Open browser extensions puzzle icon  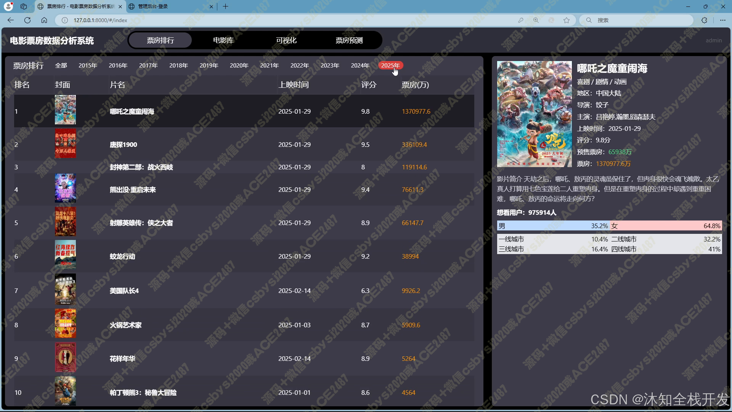pos(704,20)
